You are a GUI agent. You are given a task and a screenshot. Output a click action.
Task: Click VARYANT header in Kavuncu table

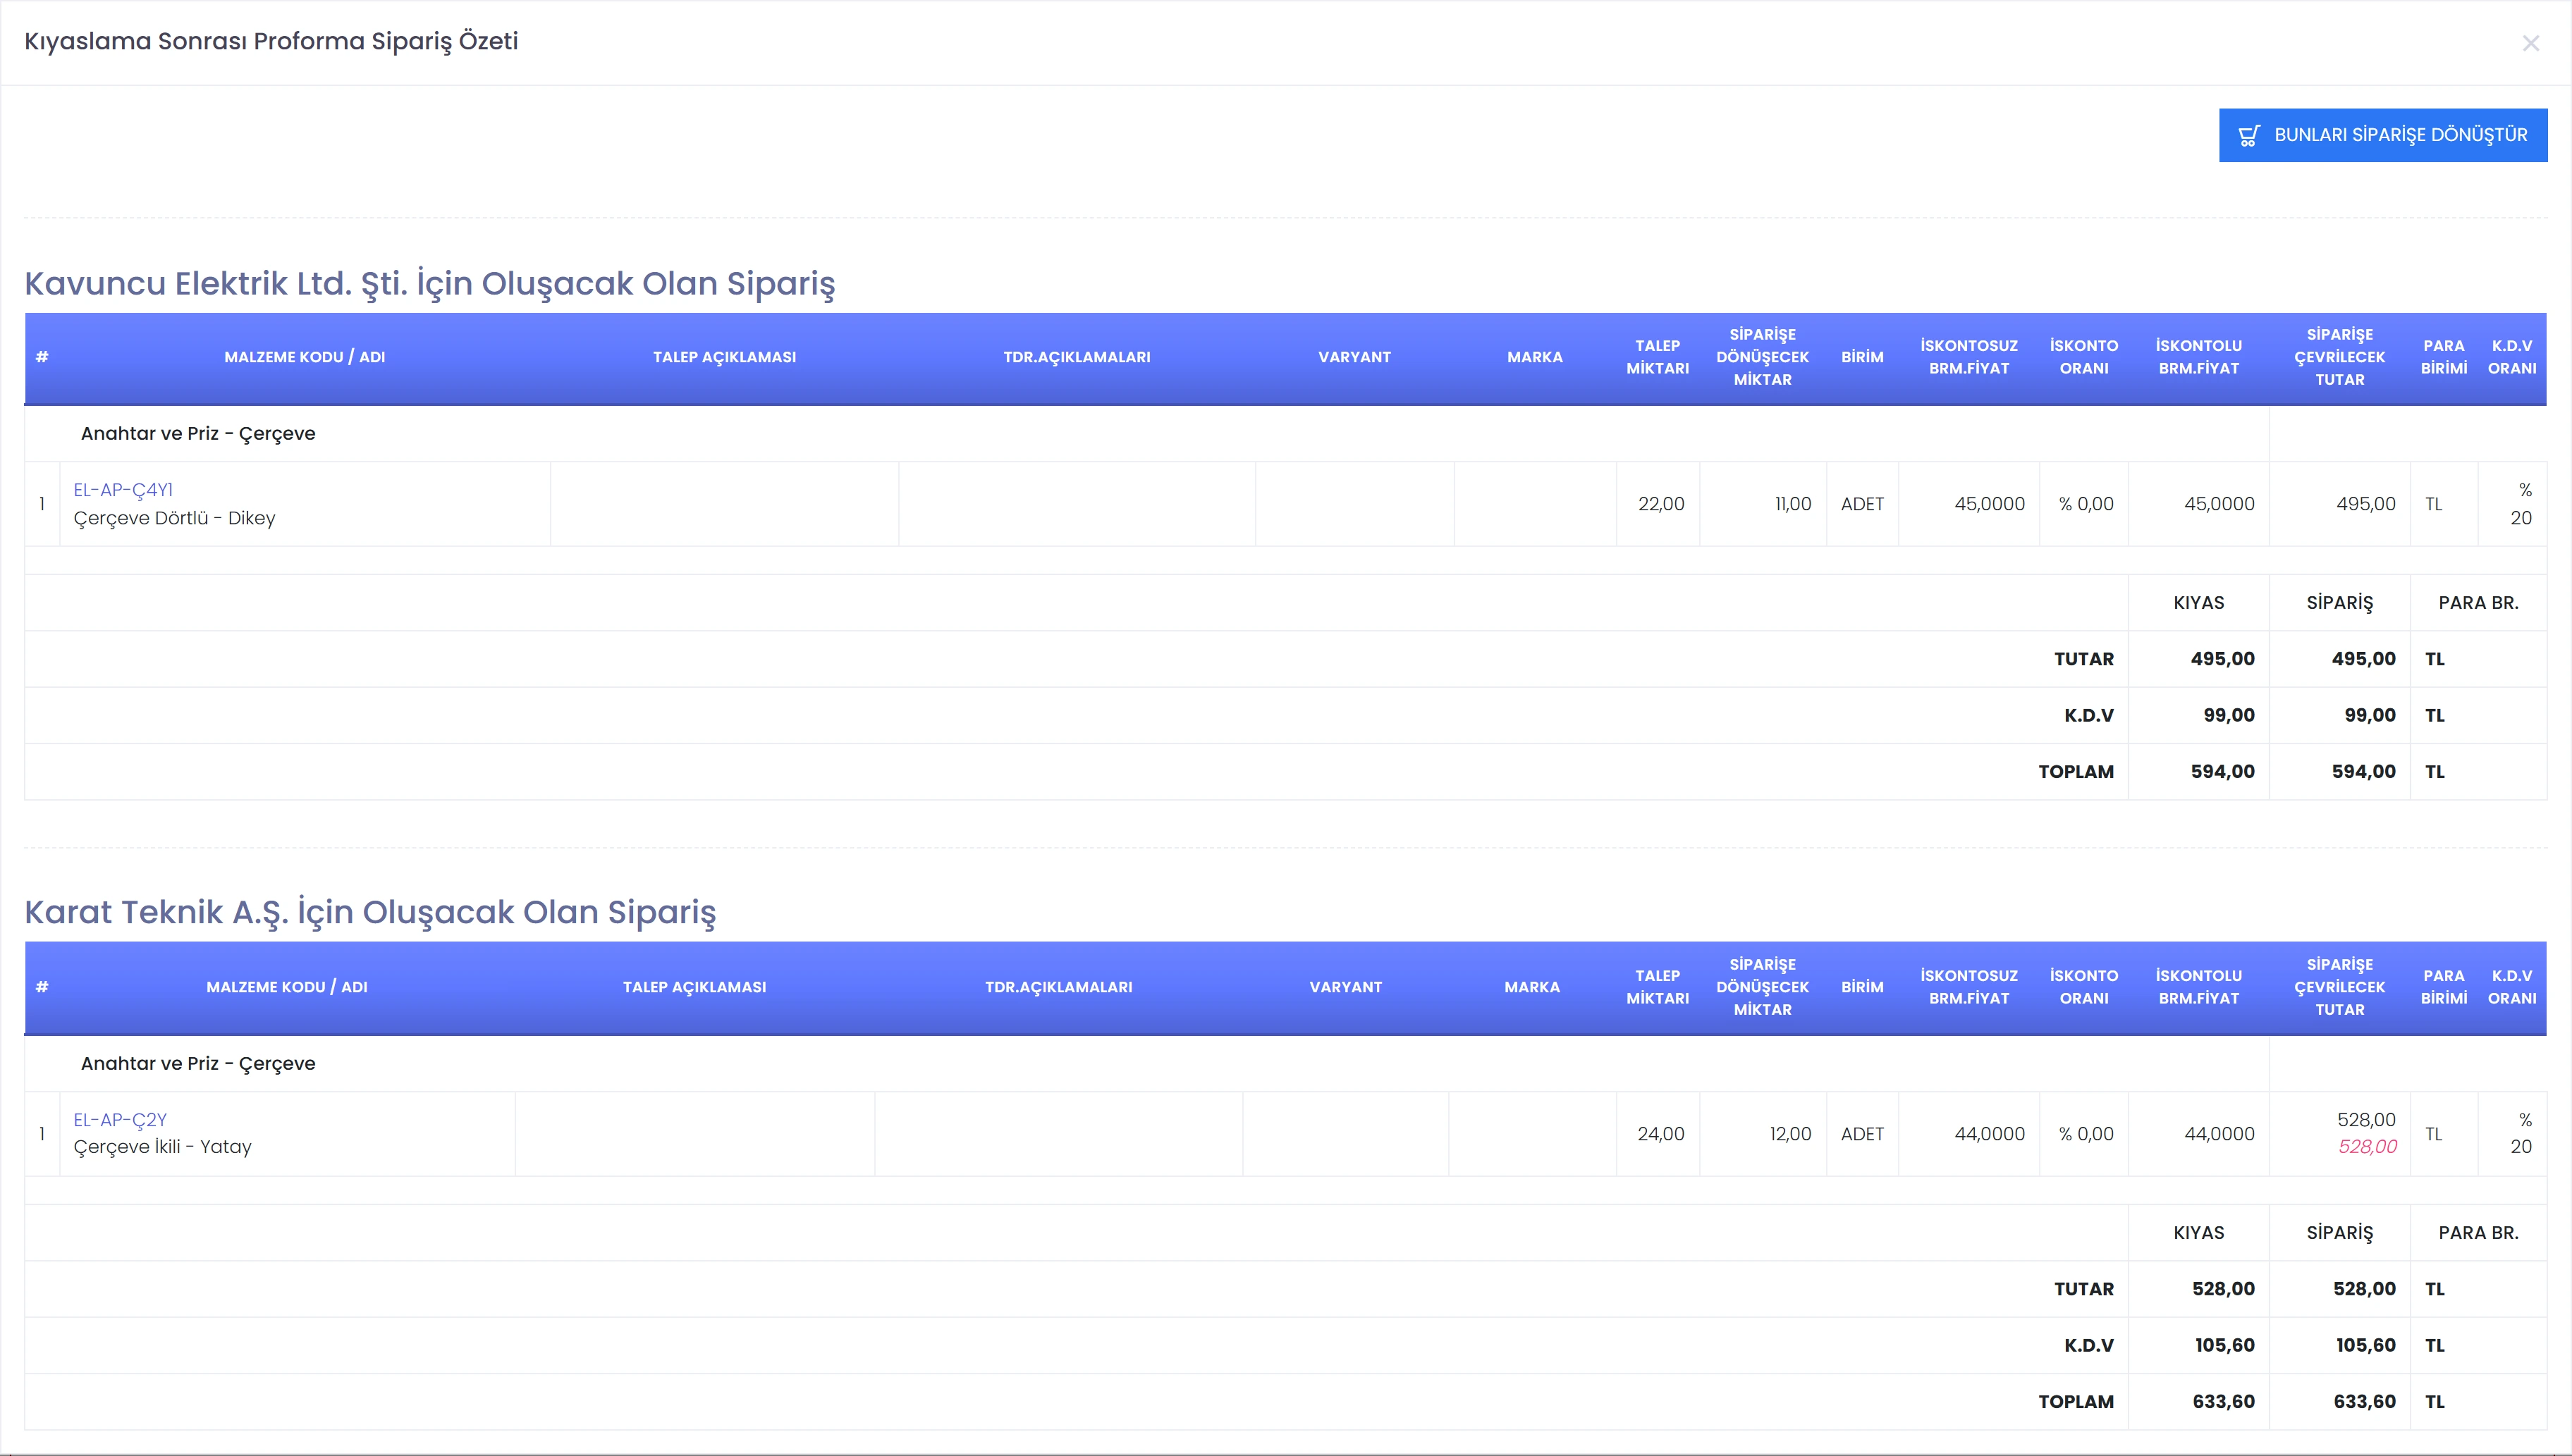tap(1354, 357)
